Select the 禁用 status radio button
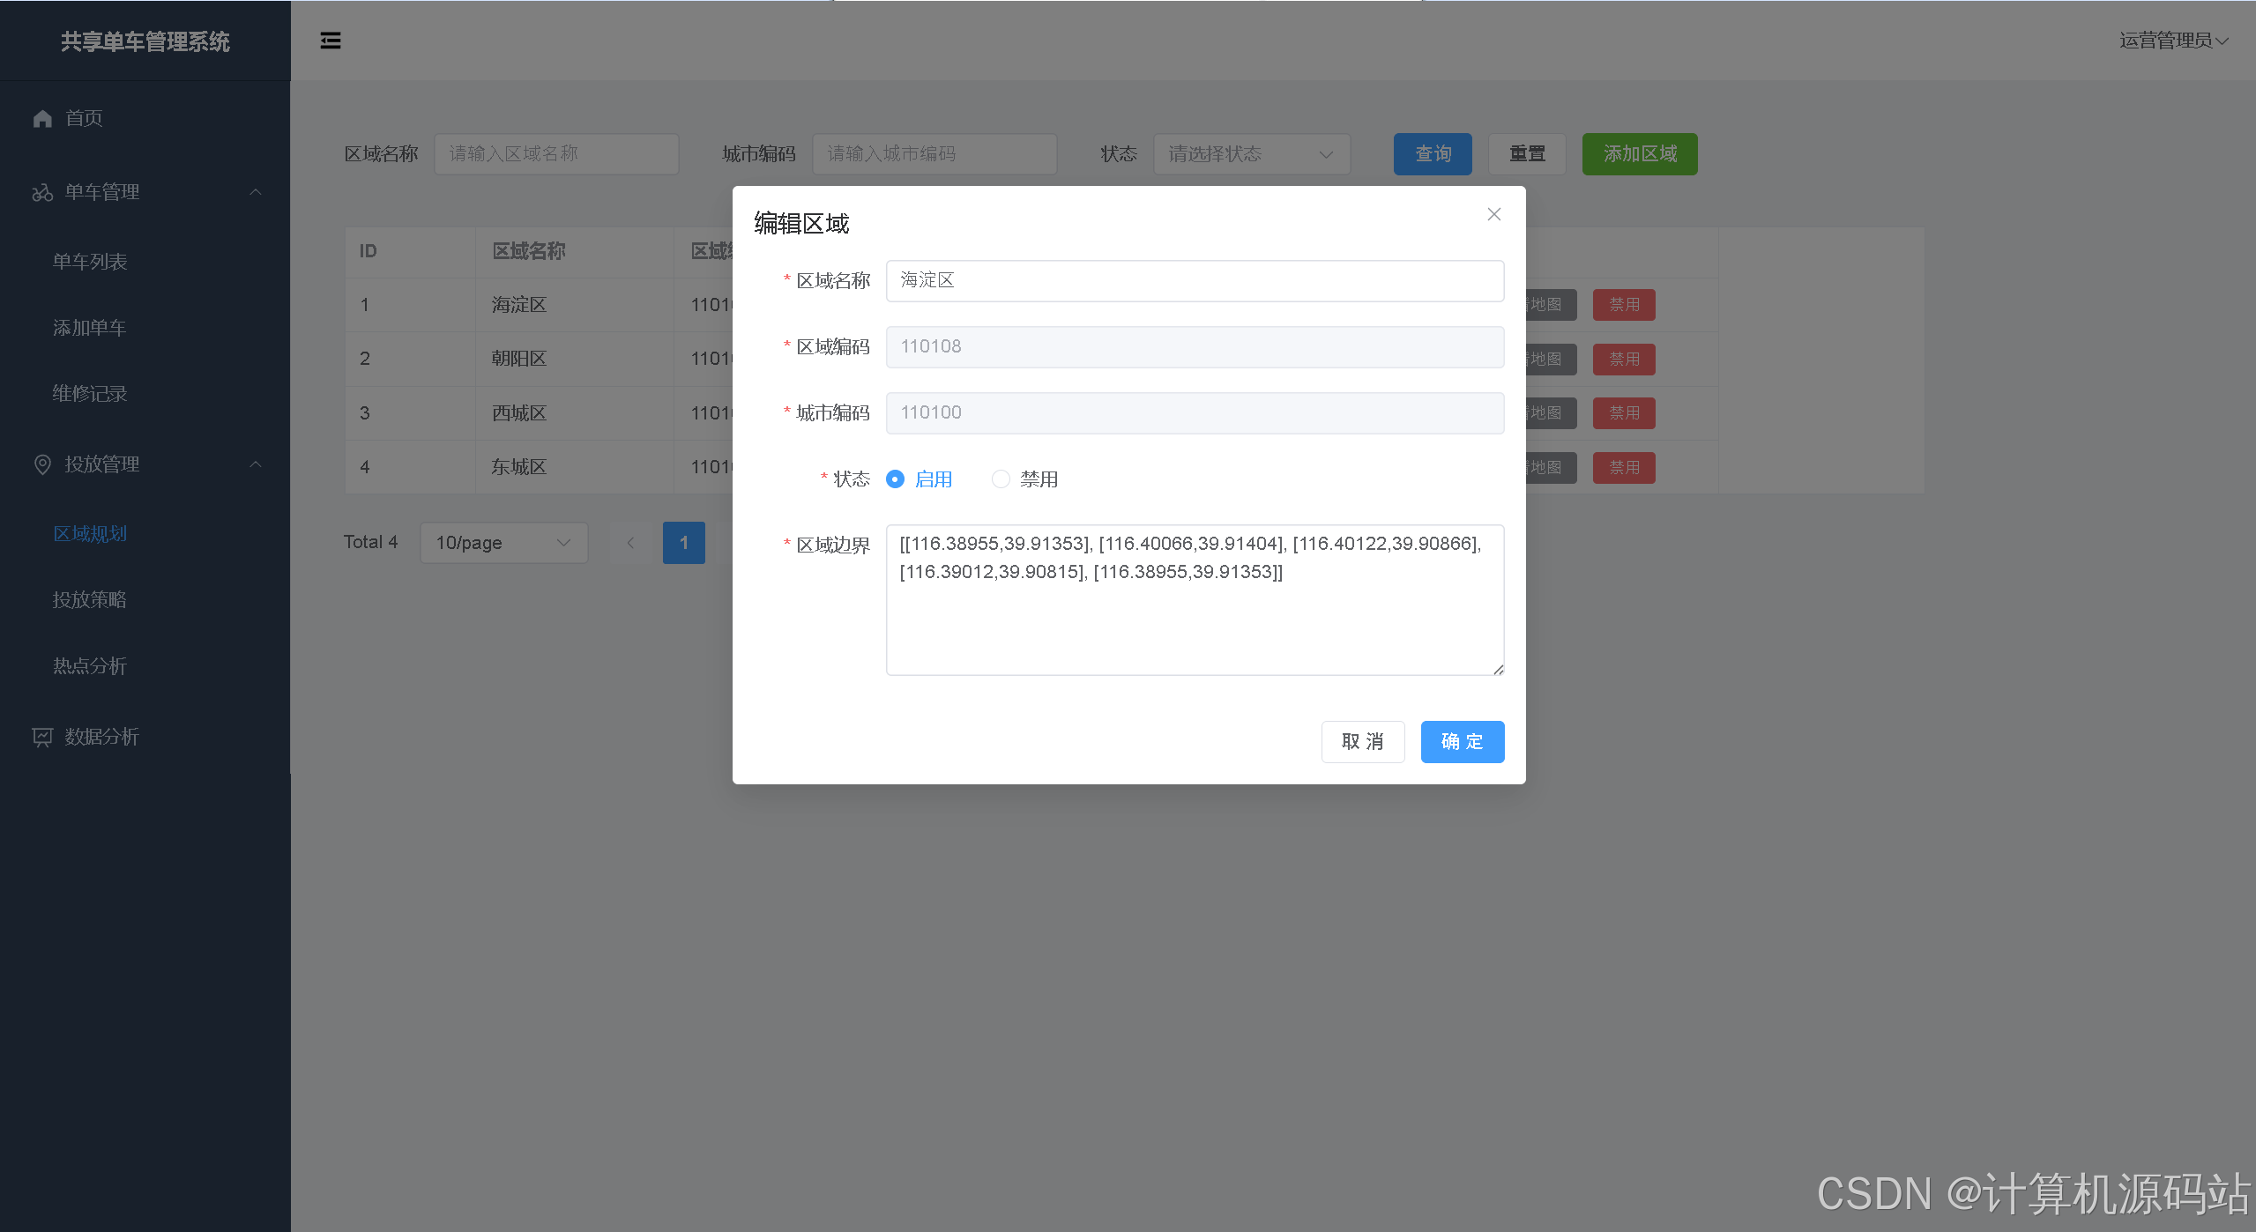 [x=1001, y=479]
